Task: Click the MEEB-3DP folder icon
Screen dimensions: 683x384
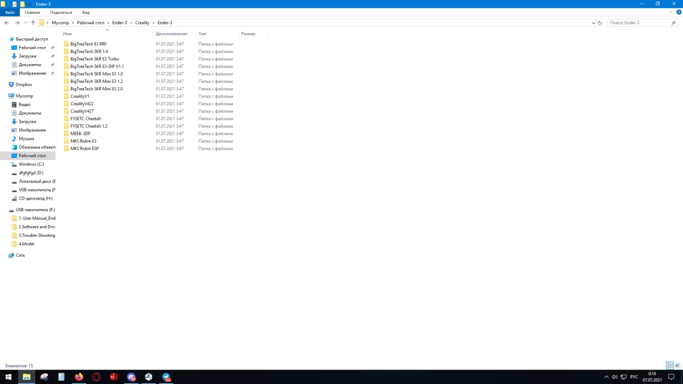Action: pyautogui.click(x=66, y=134)
